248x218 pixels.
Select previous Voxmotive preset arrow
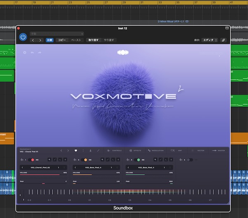(61, 151)
